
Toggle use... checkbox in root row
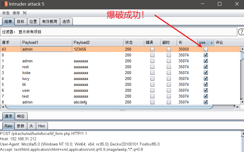206,67
